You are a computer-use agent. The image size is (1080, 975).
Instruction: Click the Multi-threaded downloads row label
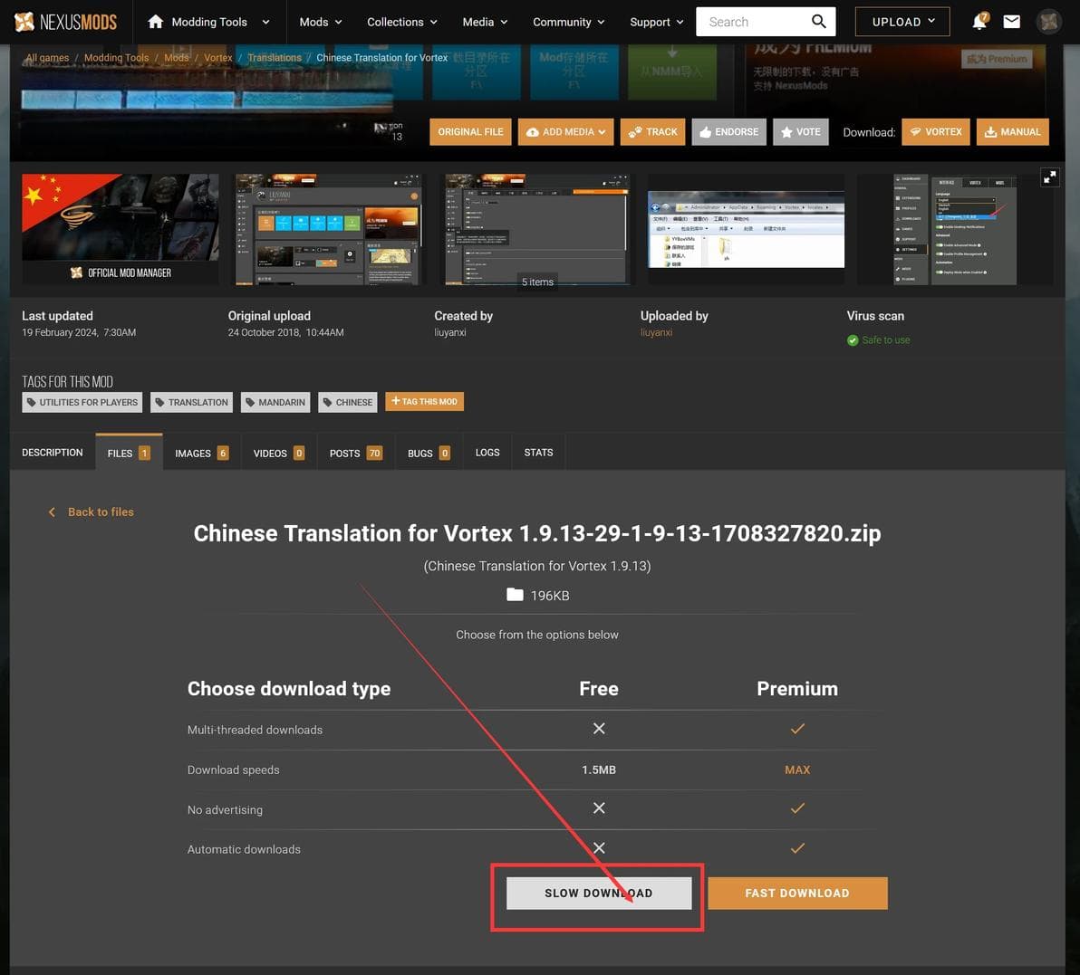(x=255, y=730)
